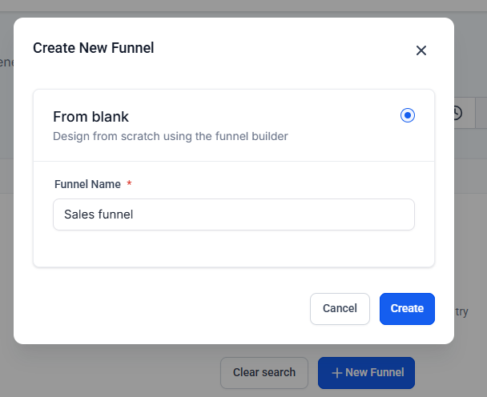Click the plus icon on New Funnel

point(336,373)
